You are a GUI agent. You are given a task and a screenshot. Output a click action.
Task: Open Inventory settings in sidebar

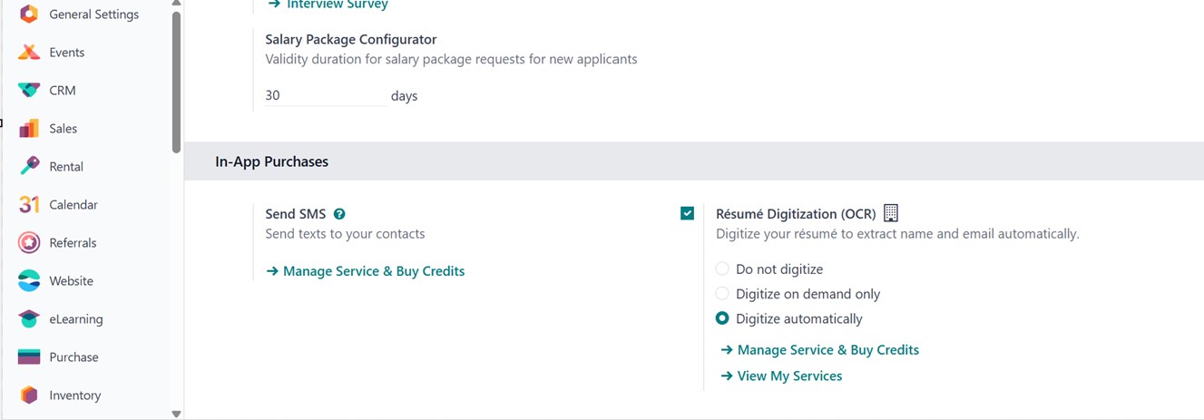74,396
